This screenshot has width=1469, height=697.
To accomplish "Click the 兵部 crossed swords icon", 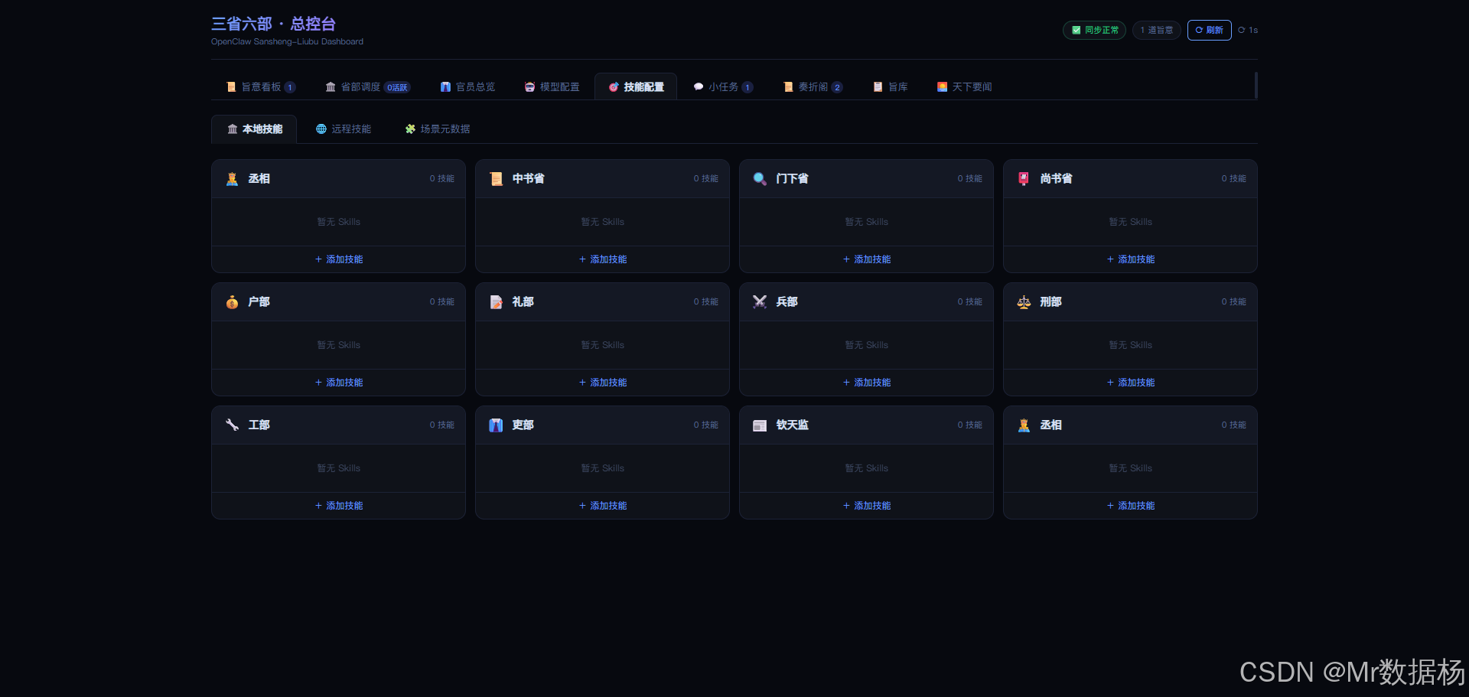I will [760, 302].
